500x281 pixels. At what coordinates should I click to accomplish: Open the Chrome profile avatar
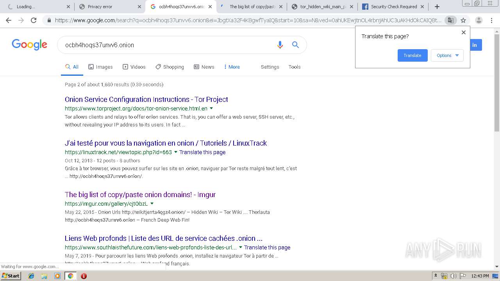pyautogui.click(x=479, y=20)
